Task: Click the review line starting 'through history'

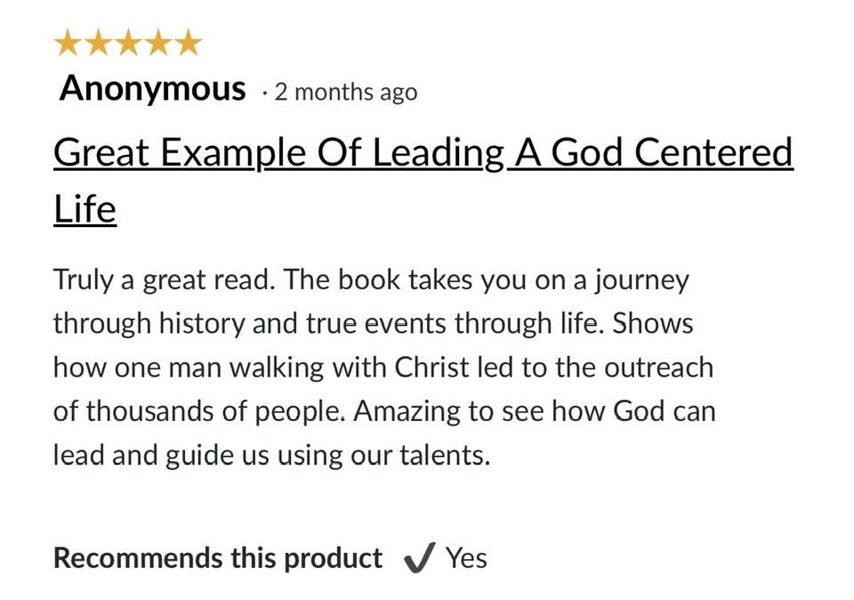Action: tap(373, 324)
